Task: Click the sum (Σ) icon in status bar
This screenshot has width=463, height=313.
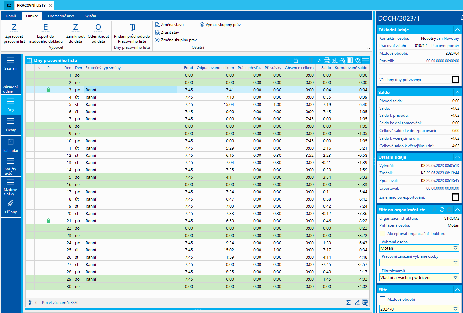Action: 348,302
